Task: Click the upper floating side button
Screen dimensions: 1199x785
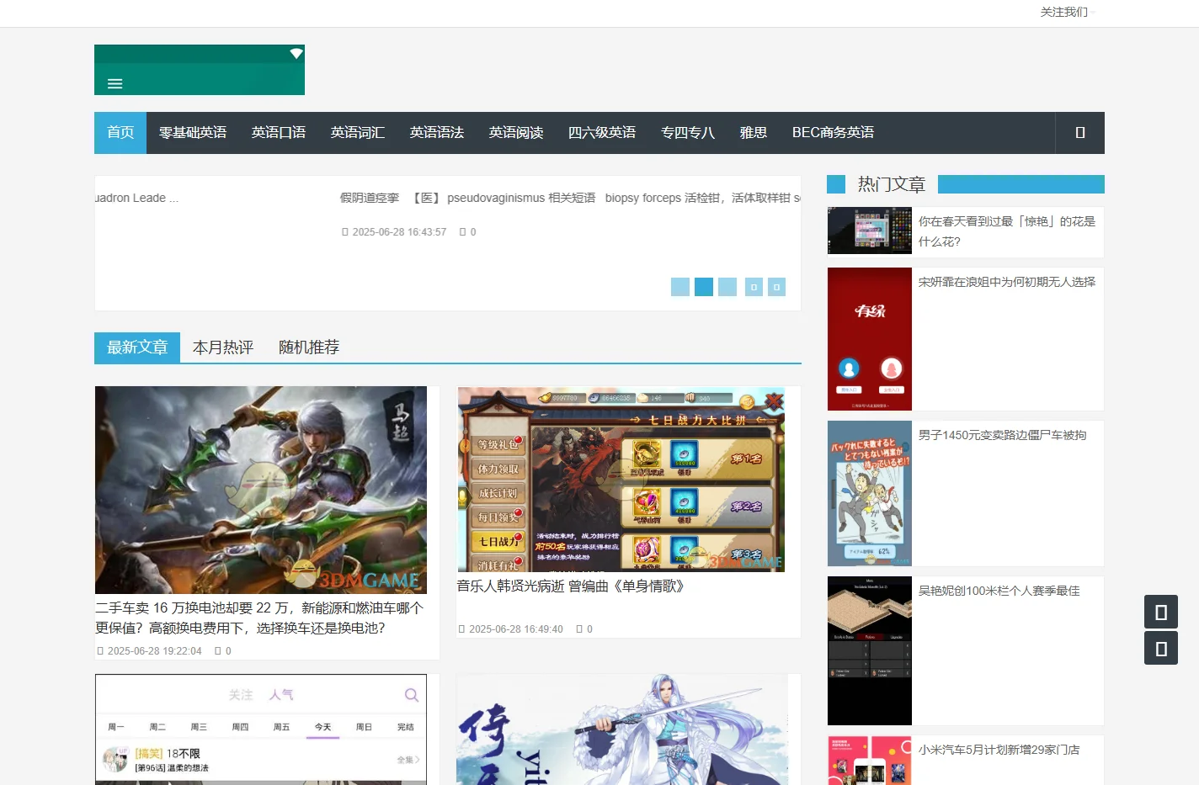Action: tap(1161, 612)
